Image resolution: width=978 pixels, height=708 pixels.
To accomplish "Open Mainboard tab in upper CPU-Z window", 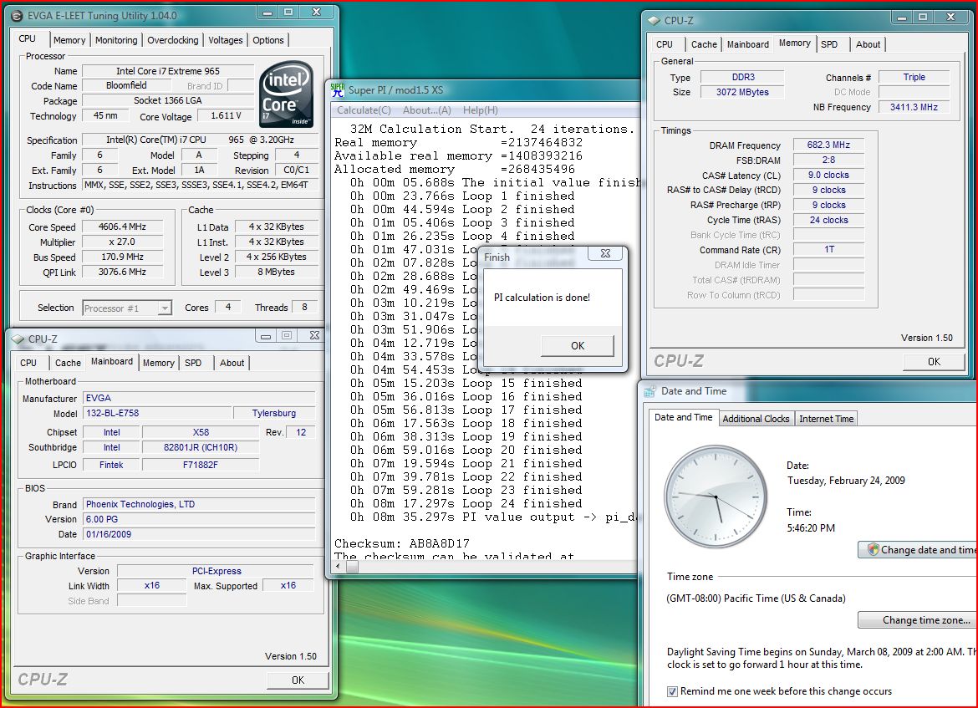I will coord(748,44).
